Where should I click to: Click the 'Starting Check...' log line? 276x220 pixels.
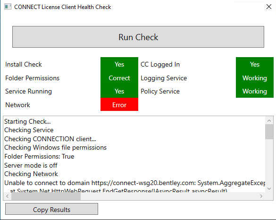pyautogui.click(x=27, y=121)
